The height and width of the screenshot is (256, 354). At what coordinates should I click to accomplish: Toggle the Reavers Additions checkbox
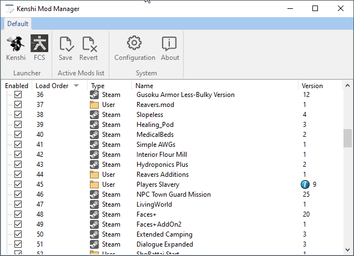[18, 175]
